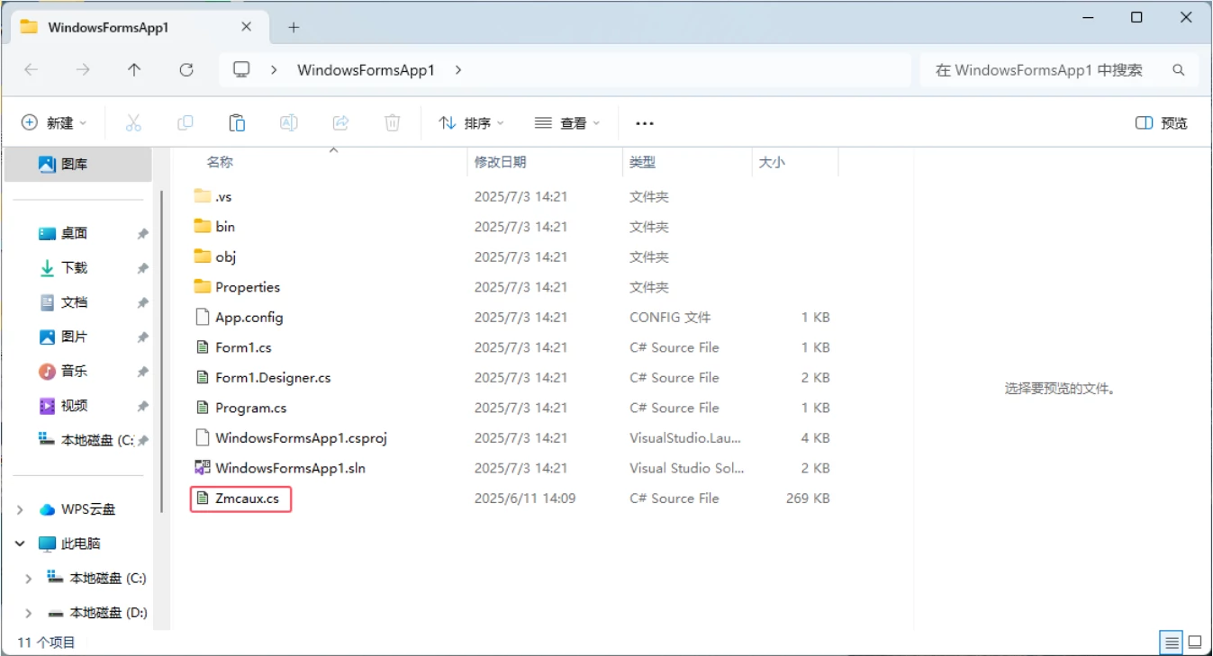Viewport: 1213px width, 656px height.
Task: Open the 查看 view options dropdown
Action: (566, 122)
